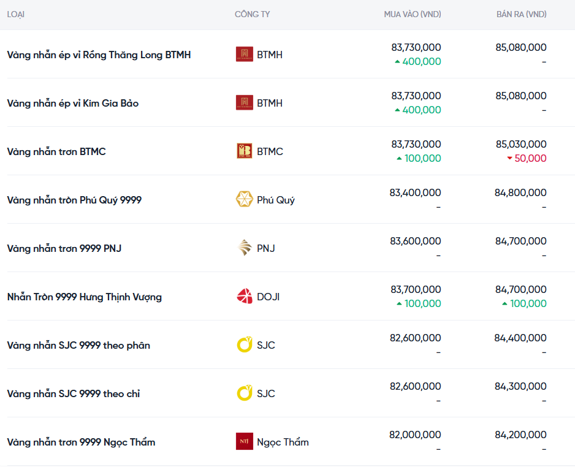575x467 pixels.
Task: Click the BTMC company logo
Action: (244, 151)
